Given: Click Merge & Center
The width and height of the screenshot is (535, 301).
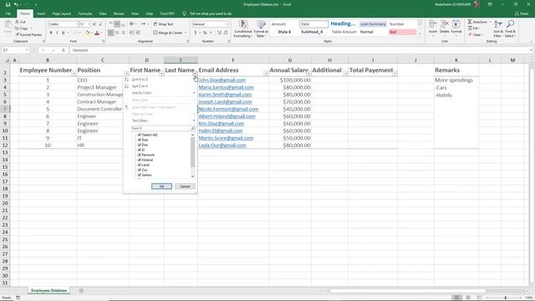Looking at the screenshot, I should click(x=168, y=33).
